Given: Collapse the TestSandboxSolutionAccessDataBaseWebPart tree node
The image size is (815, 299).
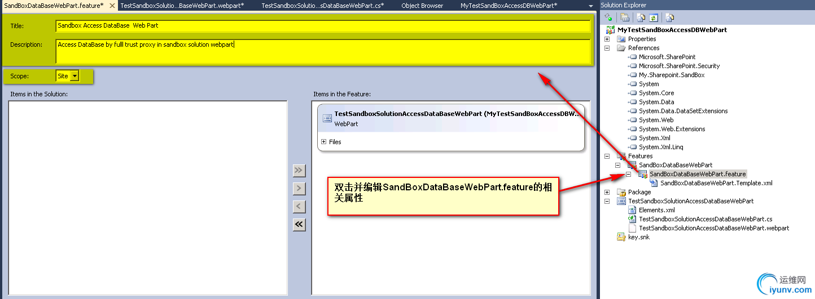Looking at the screenshot, I should 607,201.
